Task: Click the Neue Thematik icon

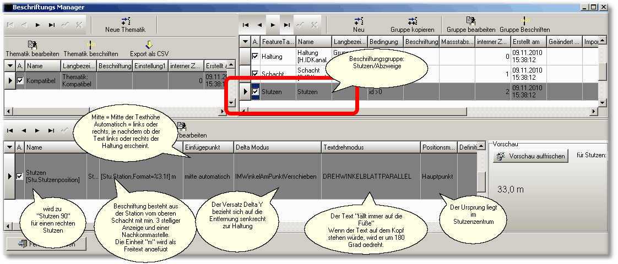Action: 126,21
